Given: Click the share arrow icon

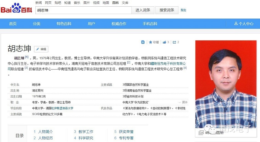Looking at the screenshot, I should pos(174,42).
